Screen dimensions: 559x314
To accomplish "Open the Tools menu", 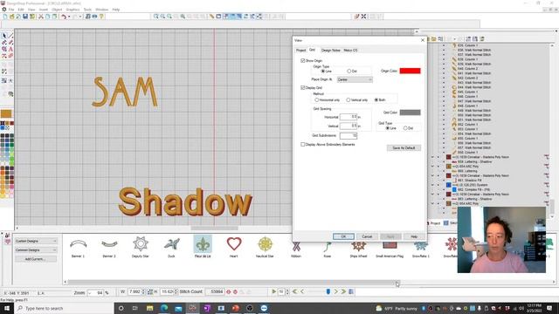I will 87,10.
